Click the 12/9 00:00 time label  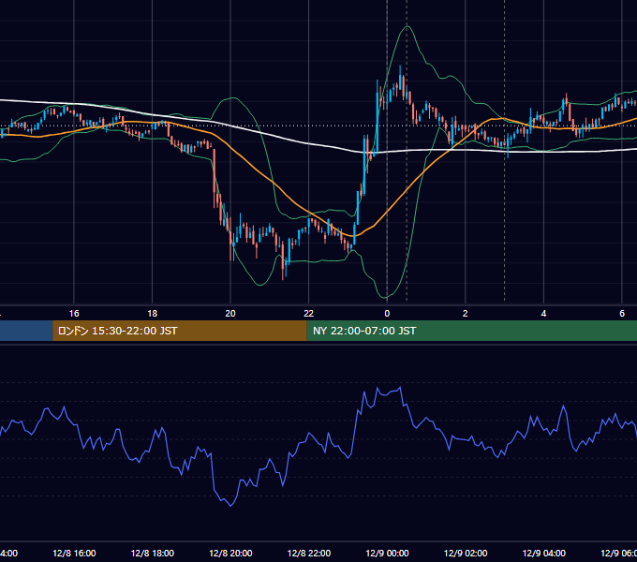pyautogui.click(x=387, y=553)
